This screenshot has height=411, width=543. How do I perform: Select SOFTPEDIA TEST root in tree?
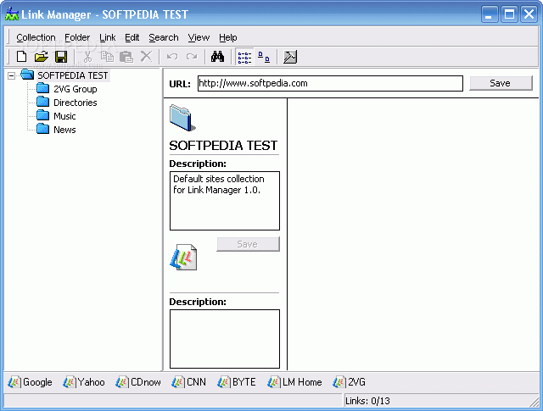[73, 75]
